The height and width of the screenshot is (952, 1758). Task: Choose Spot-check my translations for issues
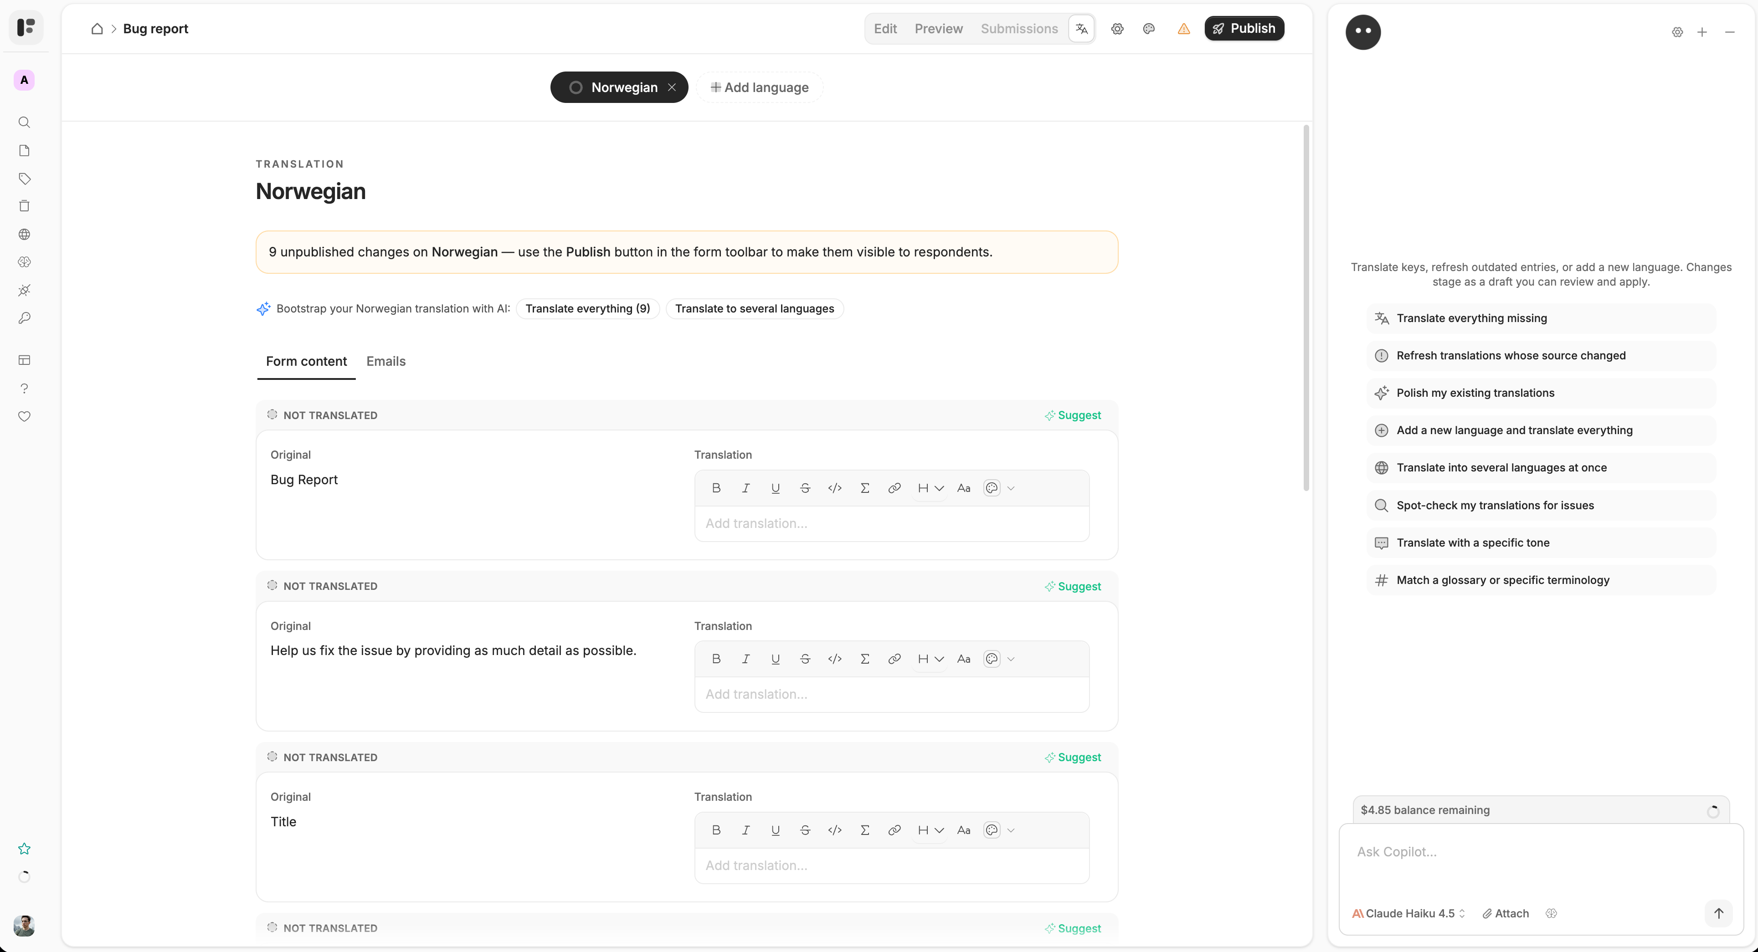(1541, 505)
